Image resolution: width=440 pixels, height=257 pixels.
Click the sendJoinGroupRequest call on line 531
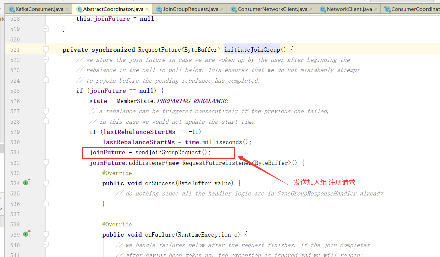[168, 152]
